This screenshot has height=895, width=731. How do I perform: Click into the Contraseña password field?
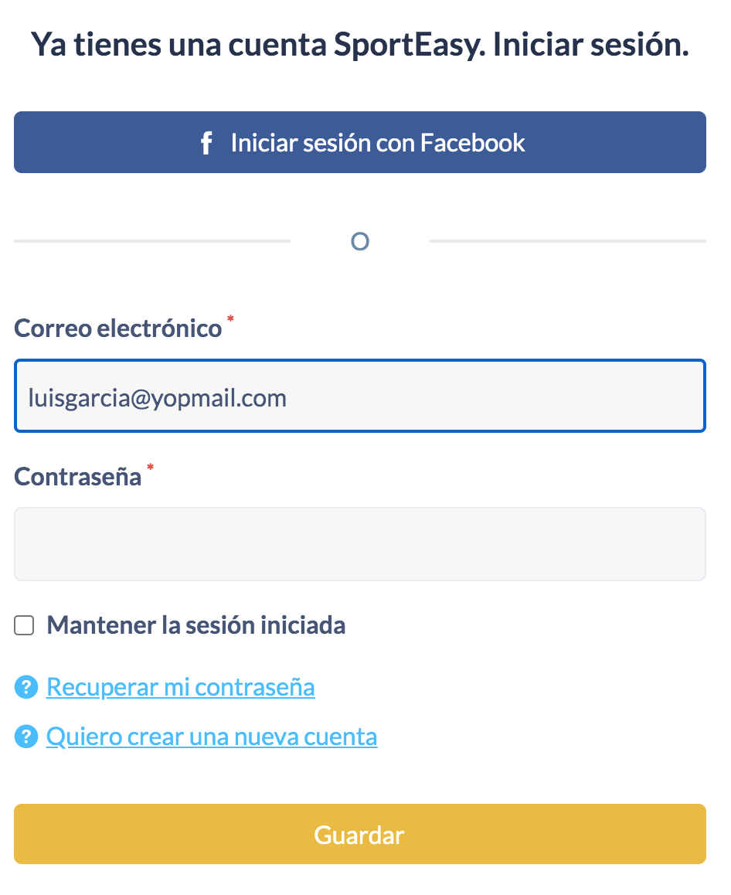[x=360, y=543]
